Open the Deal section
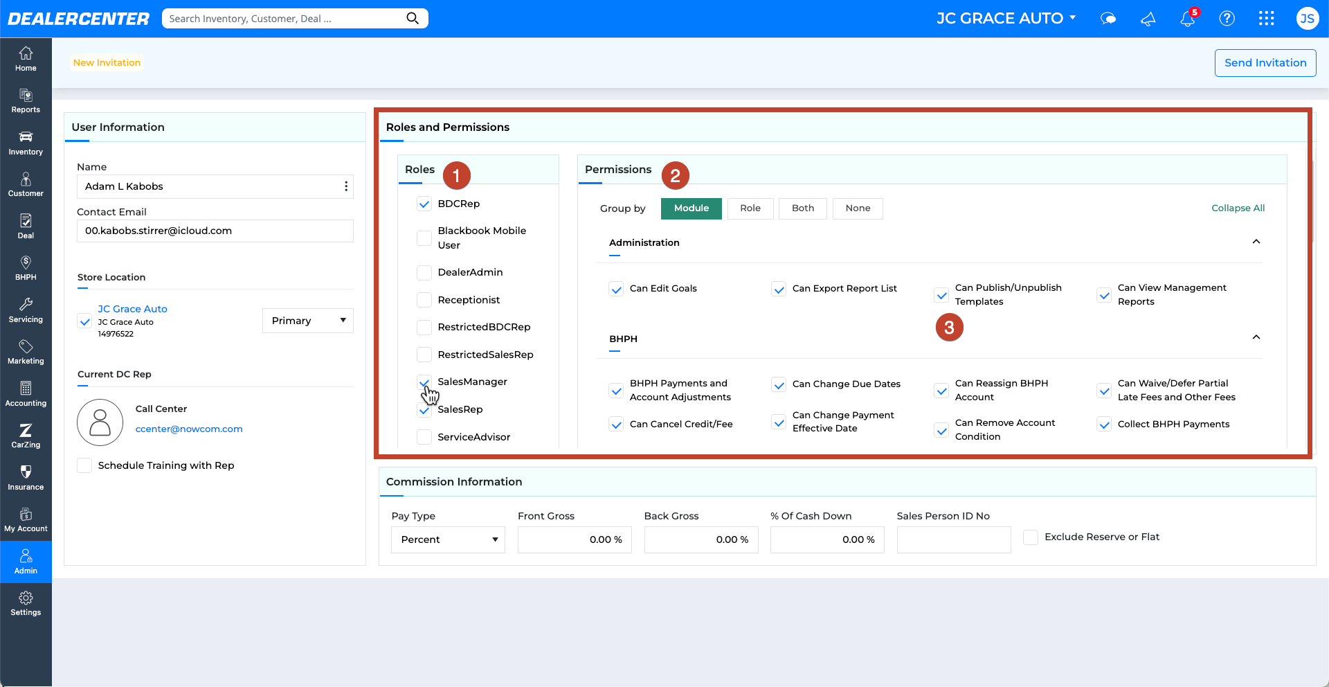This screenshot has width=1329, height=687. (26, 226)
